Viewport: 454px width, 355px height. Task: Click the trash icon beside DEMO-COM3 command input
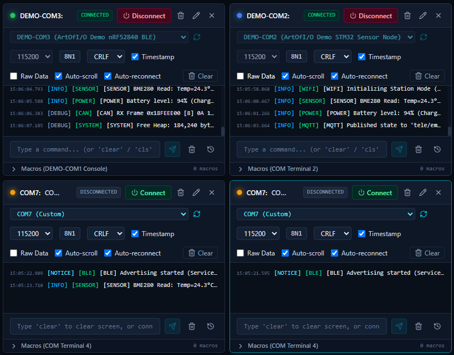point(192,149)
